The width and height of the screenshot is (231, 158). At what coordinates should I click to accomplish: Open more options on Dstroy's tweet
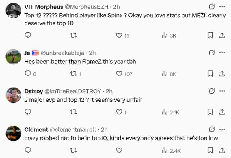click(x=222, y=91)
